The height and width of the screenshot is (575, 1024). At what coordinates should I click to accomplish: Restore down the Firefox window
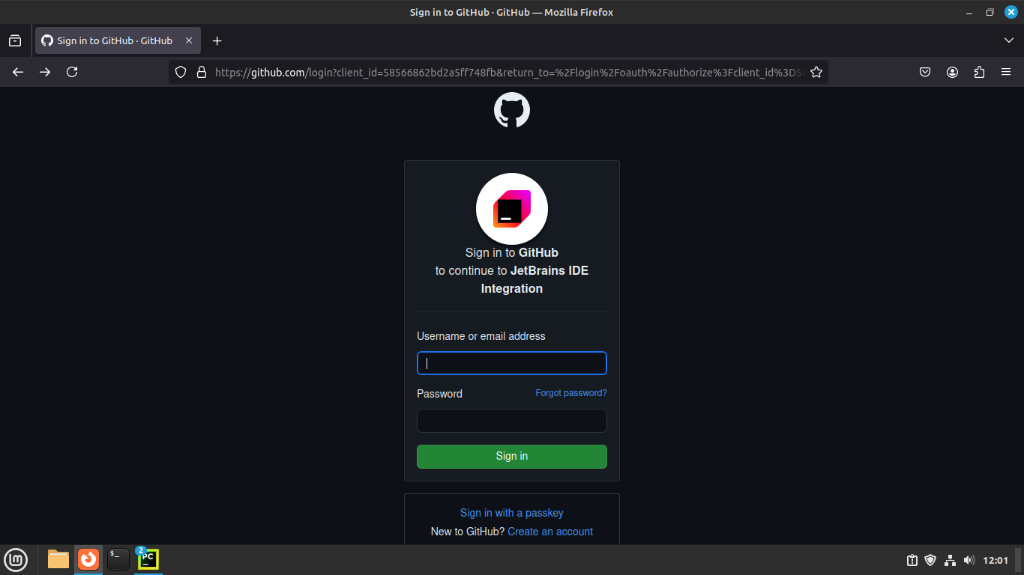[x=990, y=12]
